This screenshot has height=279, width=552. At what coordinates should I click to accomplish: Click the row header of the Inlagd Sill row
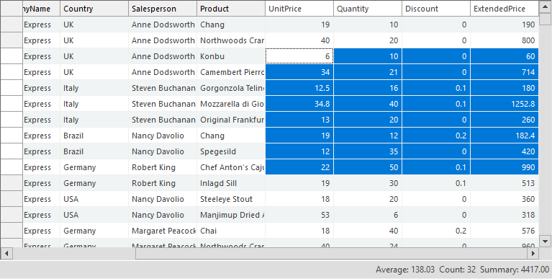[12, 183]
